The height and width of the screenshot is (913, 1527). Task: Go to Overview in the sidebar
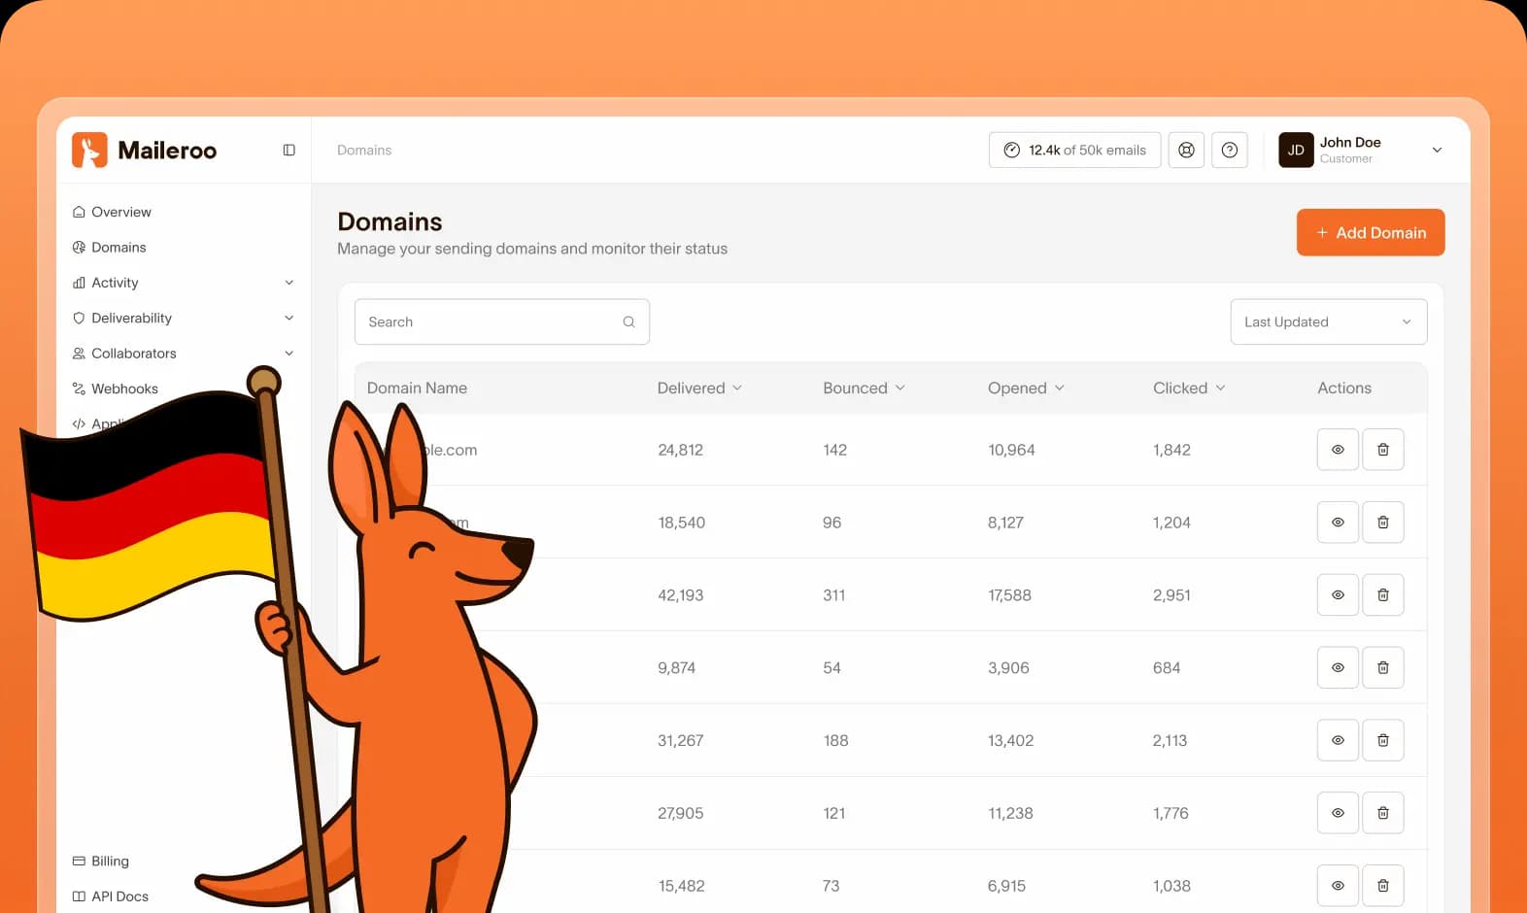112,212
